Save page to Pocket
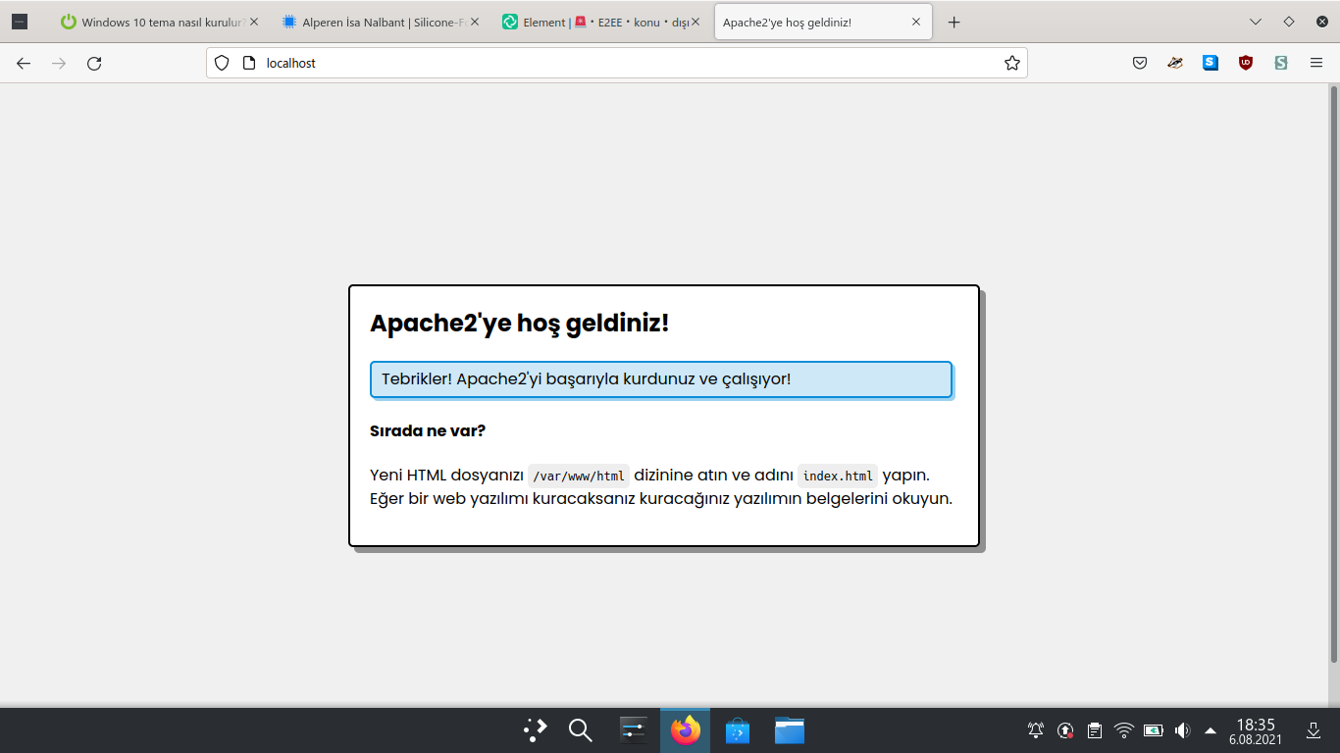Screen dimensions: 1340x753 click(x=1140, y=63)
